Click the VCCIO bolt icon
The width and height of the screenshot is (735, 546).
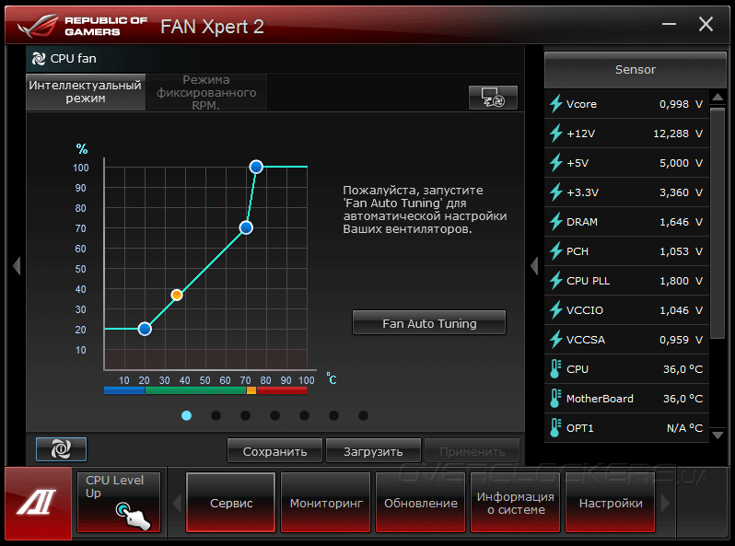point(556,310)
